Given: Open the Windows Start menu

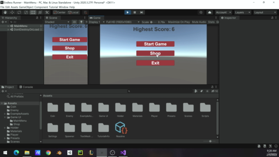Looking at the screenshot, I should point(5,153).
